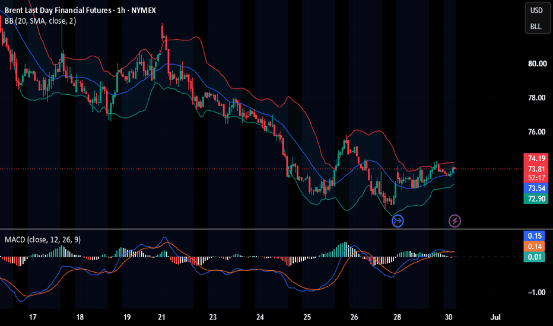Click the purple lightning bolt event icon
The width and height of the screenshot is (553, 326).
pyautogui.click(x=455, y=221)
